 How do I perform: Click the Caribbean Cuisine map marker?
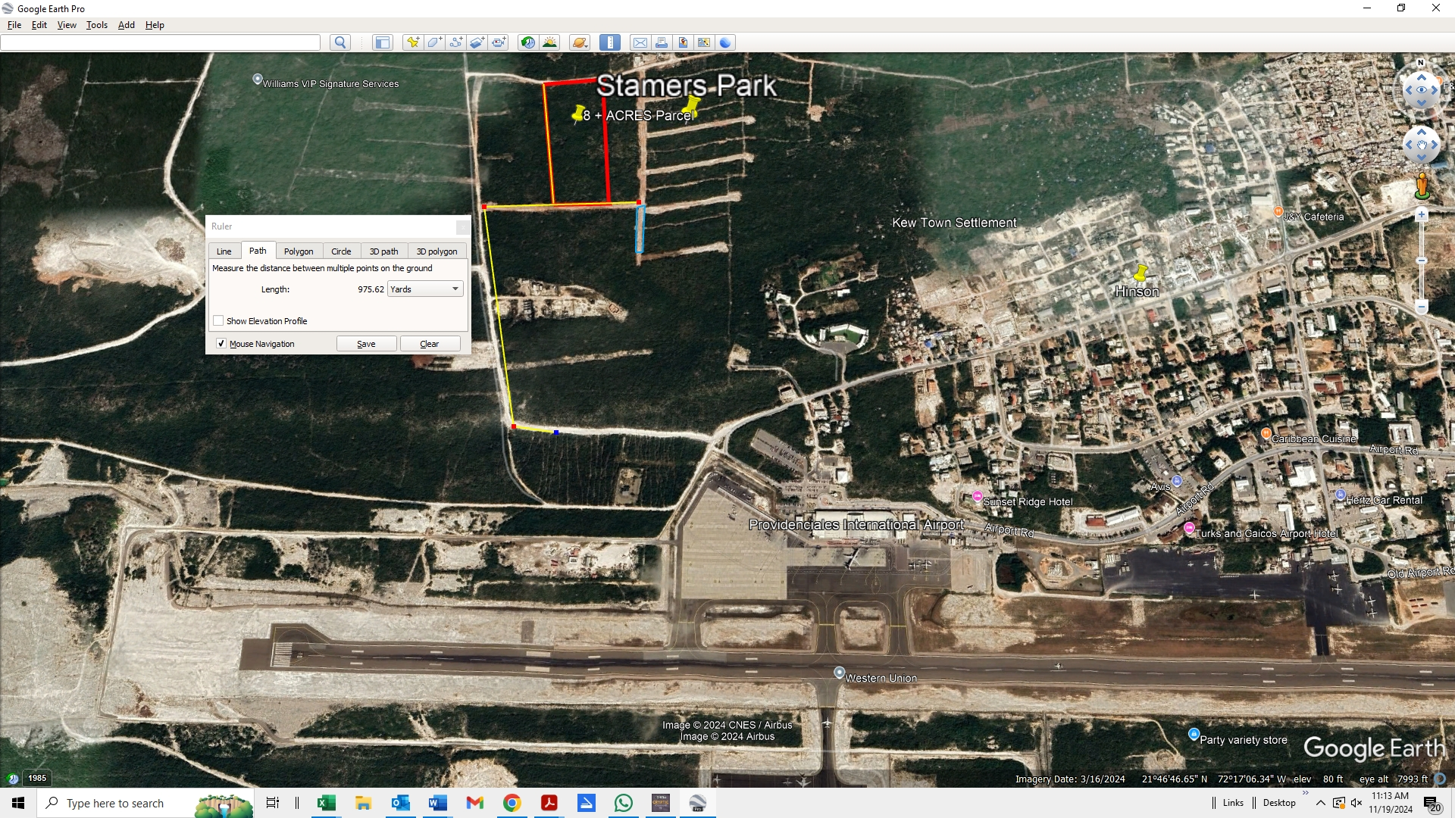pyautogui.click(x=1266, y=433)
